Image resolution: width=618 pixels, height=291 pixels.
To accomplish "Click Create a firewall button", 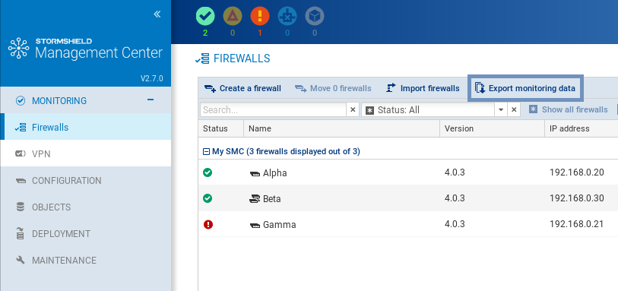I will [x=242, y=88].
